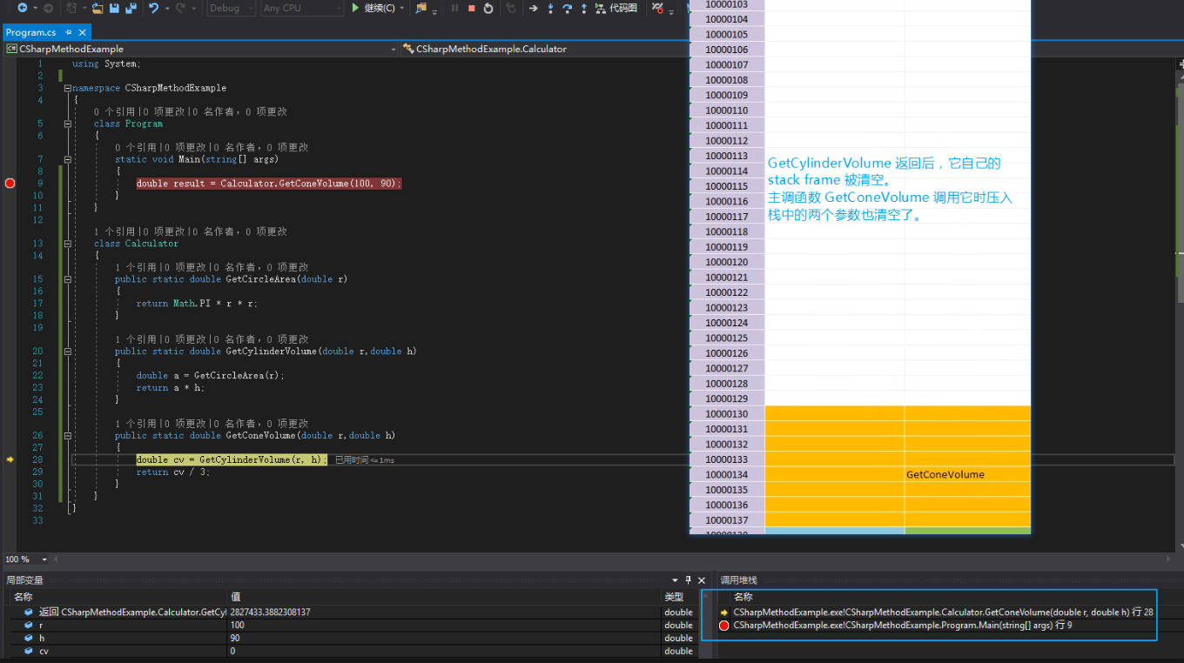This screenshot has width=1184, height=663.
Task: Pin the Program.cs tab
Action: (x=68, y=32)
